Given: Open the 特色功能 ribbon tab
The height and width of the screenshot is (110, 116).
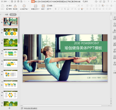Looking at the screenshot, I should pos(77,1).
